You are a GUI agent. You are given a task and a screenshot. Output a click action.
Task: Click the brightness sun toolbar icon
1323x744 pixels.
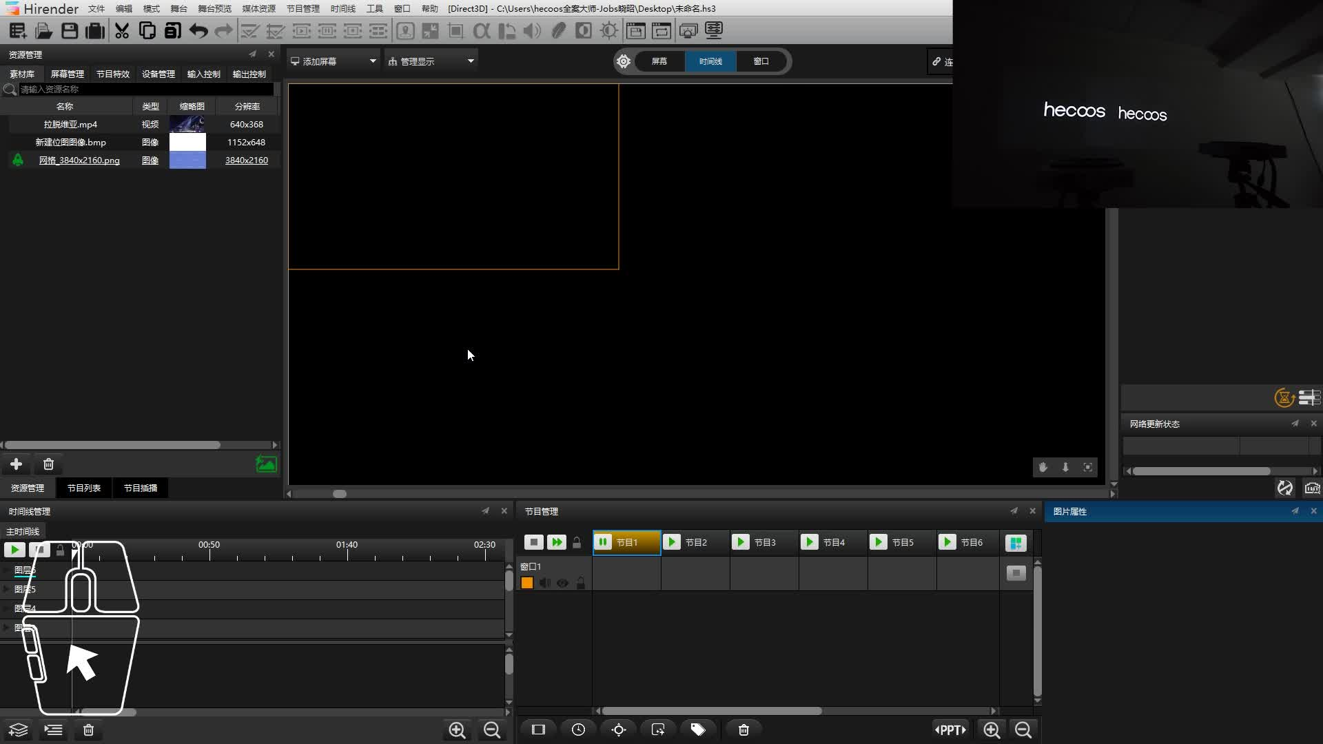609,30
